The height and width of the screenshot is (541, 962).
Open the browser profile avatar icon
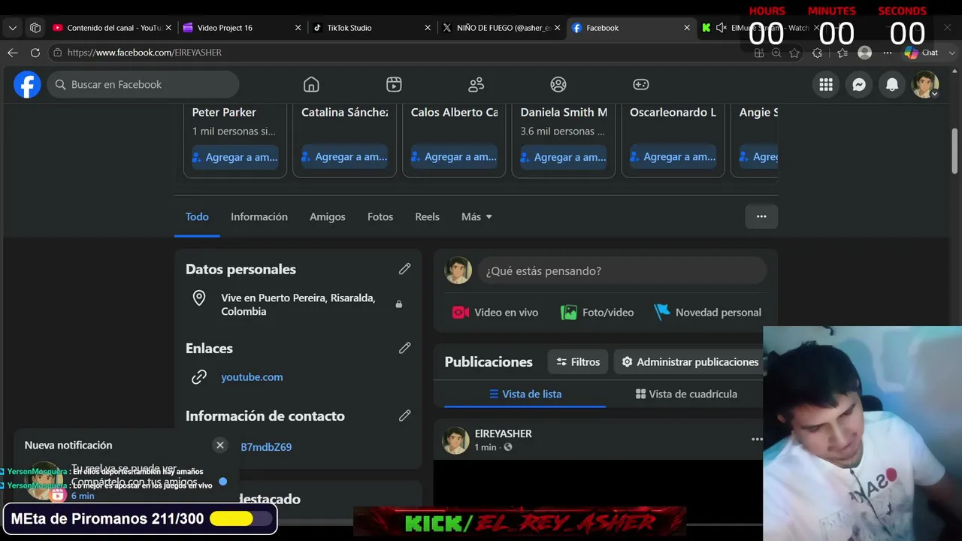tap(865, 53)
